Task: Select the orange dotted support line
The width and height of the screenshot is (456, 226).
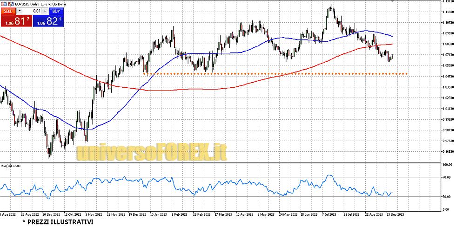Action: (x=279, y=74)
